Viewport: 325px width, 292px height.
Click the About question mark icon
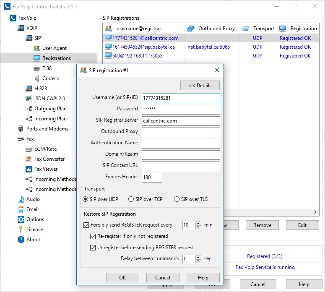tap(21, 240)
